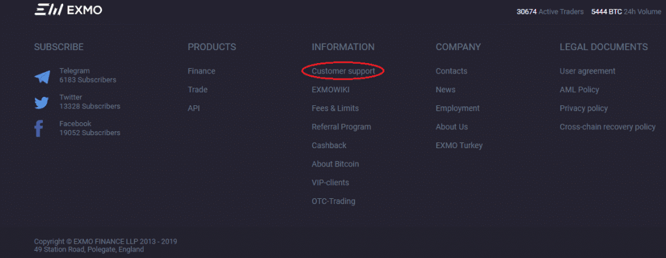
Task: Open the AML Policy link
Action: 579,90
